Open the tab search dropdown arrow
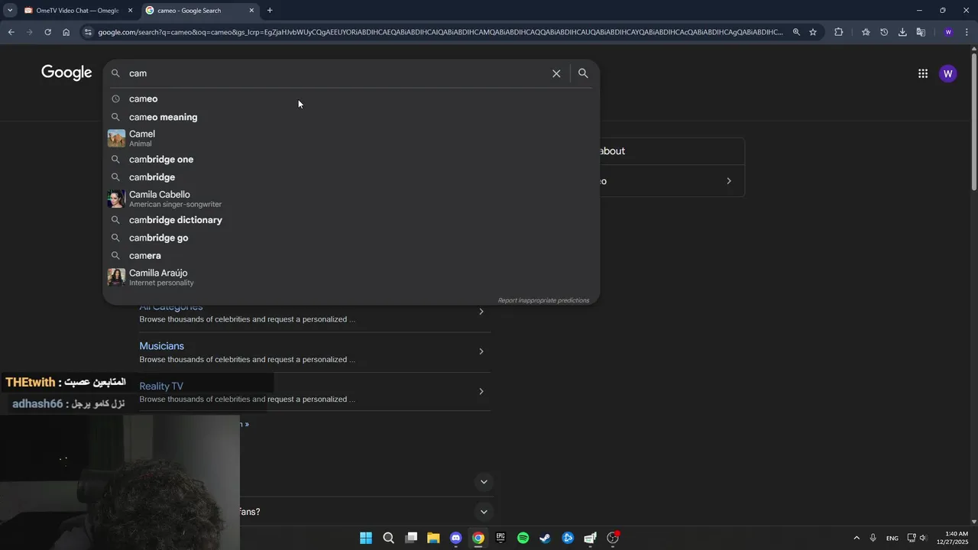Screen dimensions: 978x550 pyautogui.click(x=9, y=11)
